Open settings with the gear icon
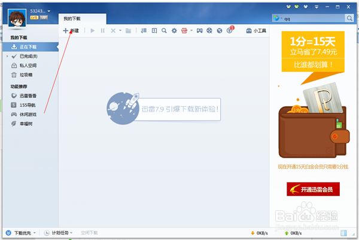Image resolution: width=359 pixels, height=240 pixels. point(174,30)
